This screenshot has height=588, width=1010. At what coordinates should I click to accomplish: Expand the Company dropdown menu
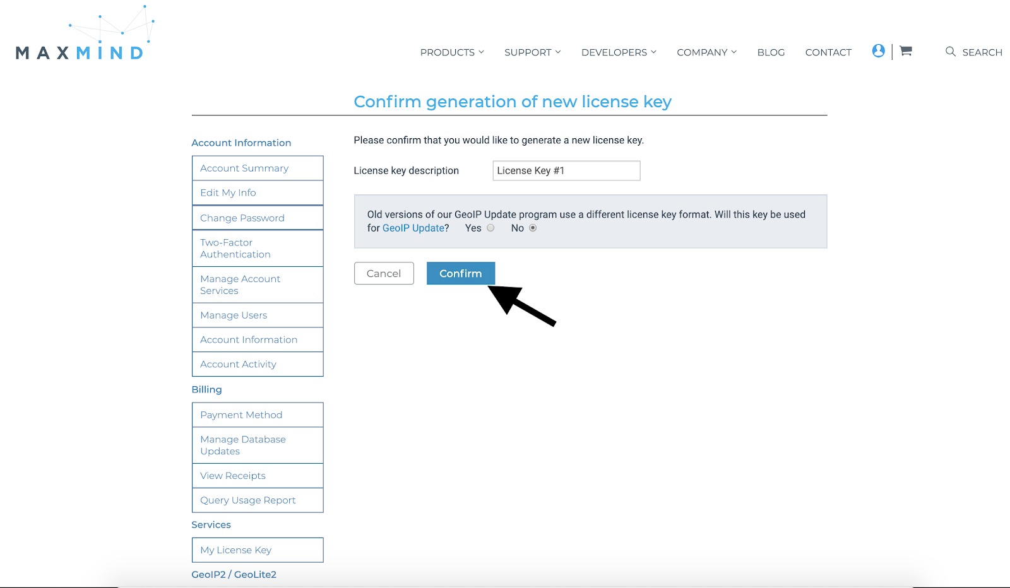click(x=706, y=52)
